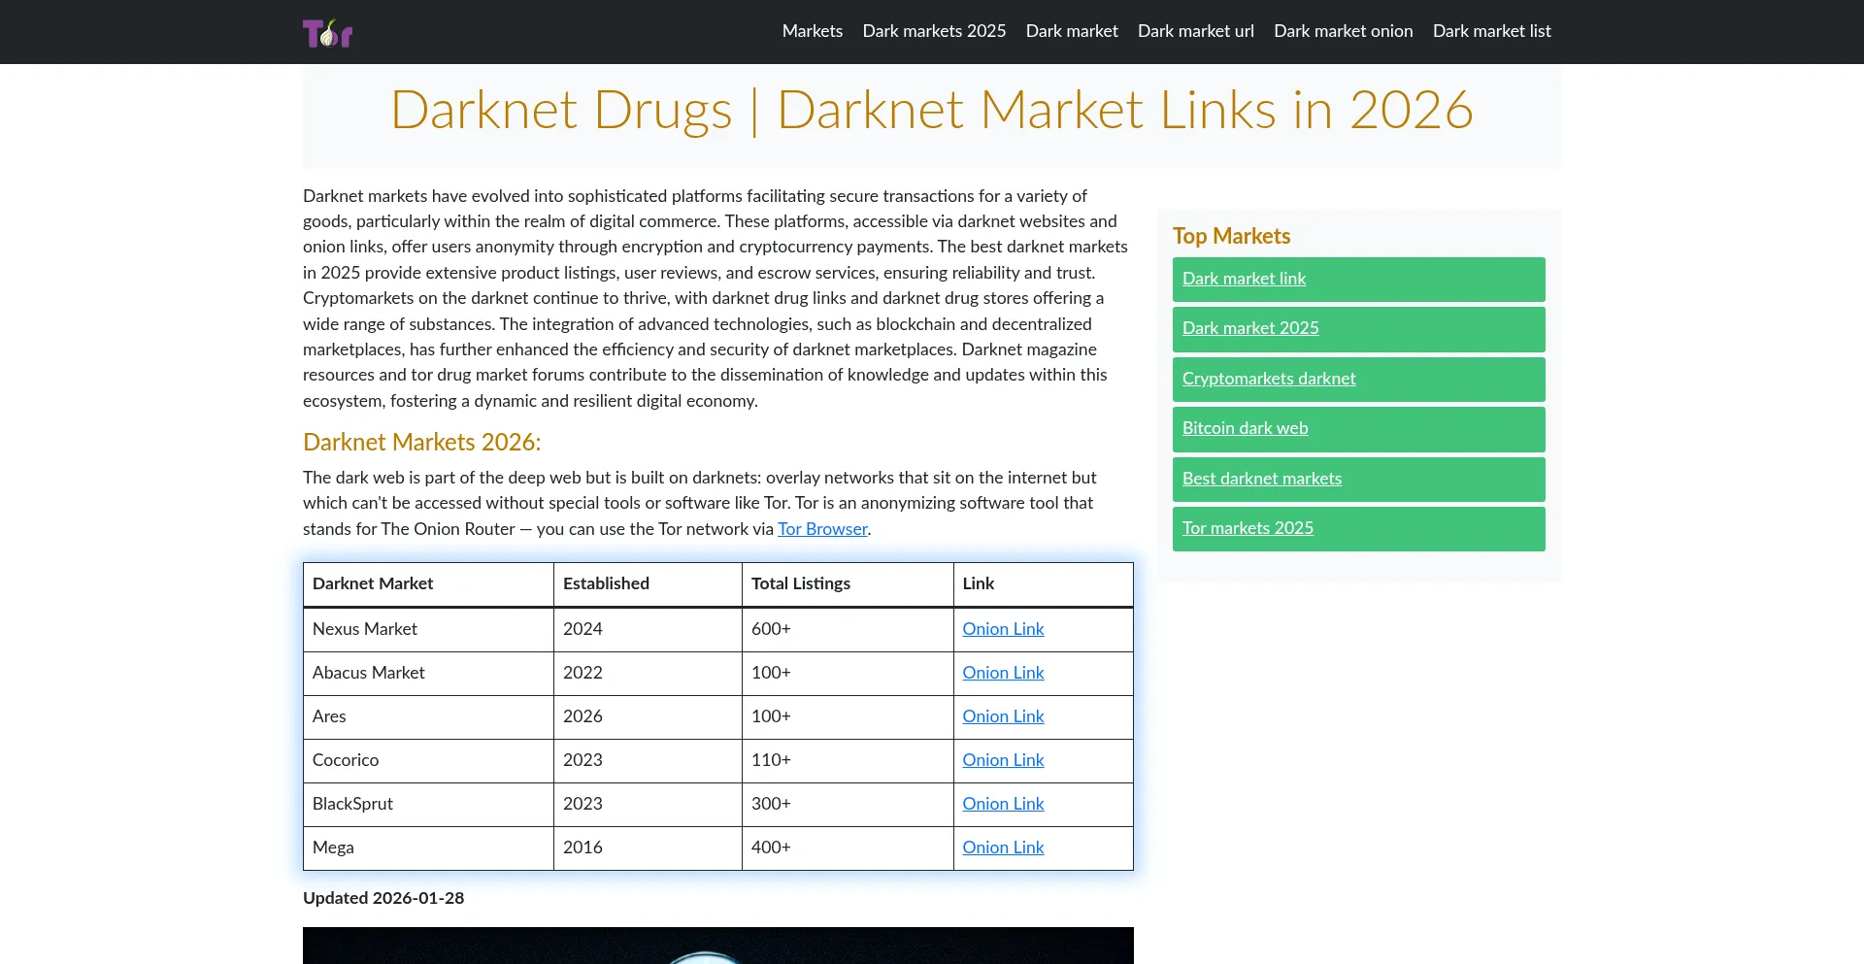Select the BlackSprut table cell
Viewport: 1864px width, 964px height.
[428, 805]
